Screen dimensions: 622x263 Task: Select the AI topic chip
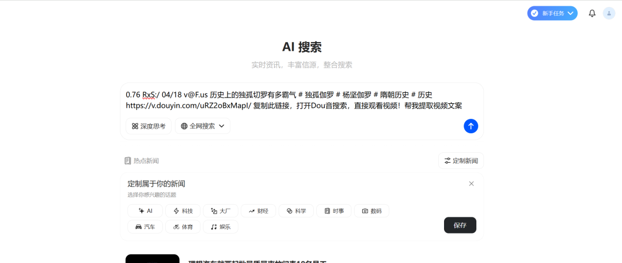point(145,211)
